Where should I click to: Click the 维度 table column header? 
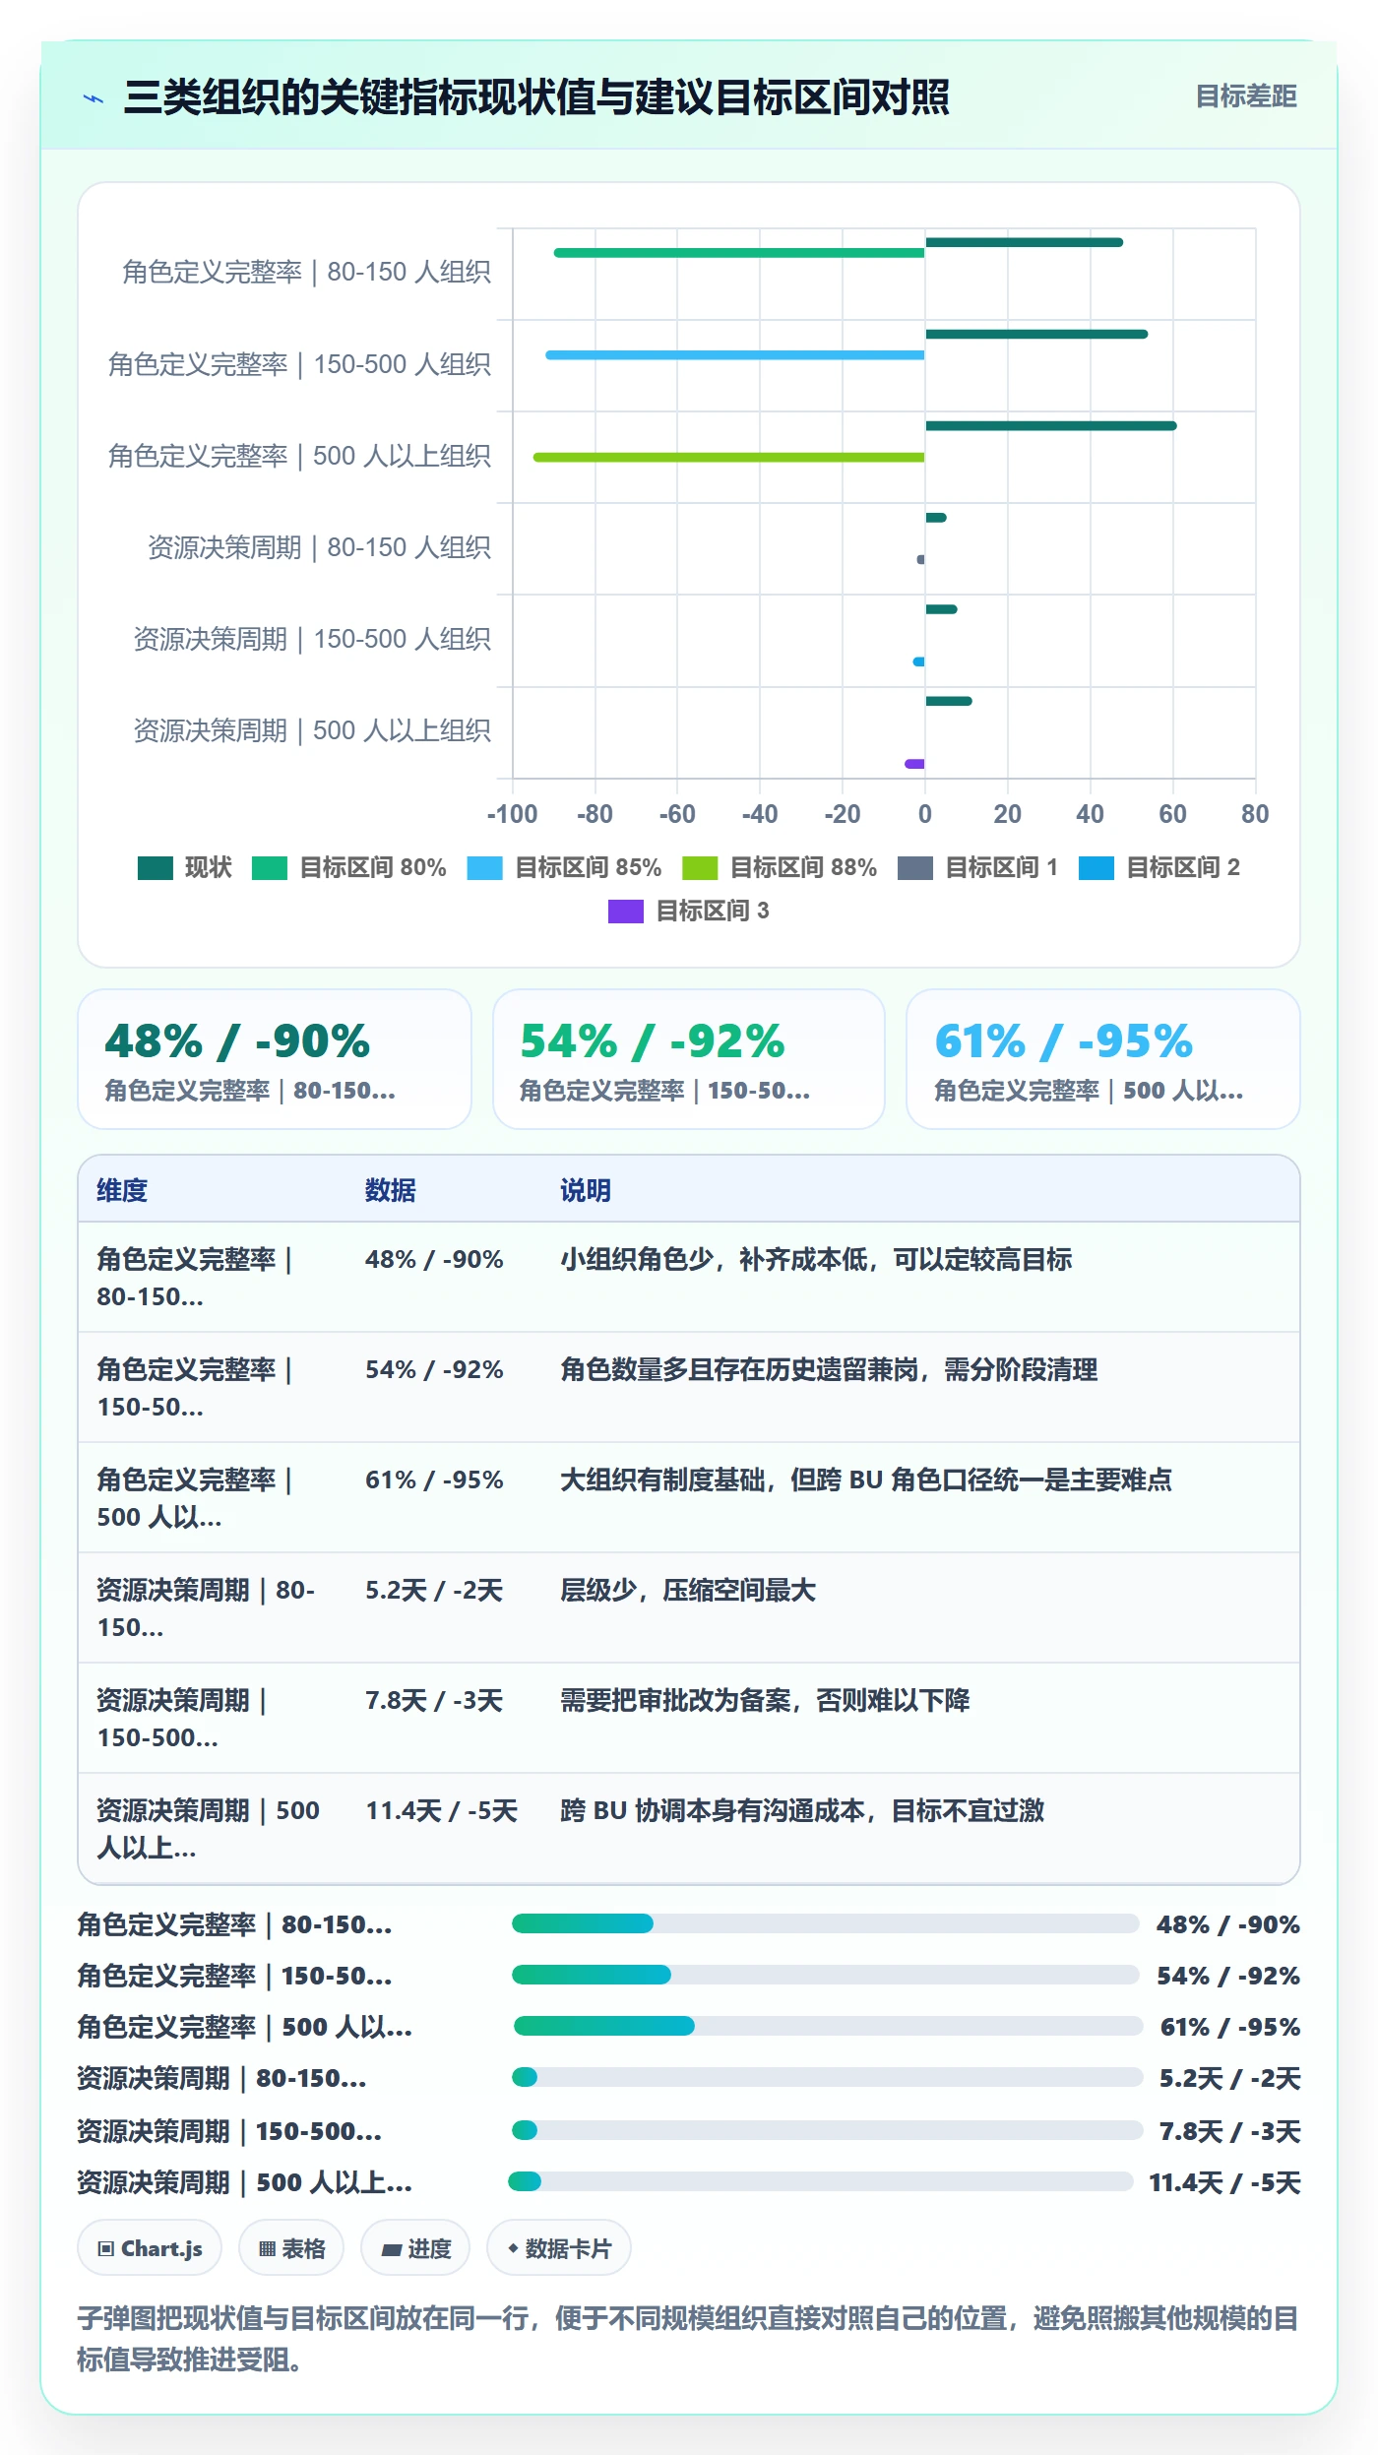point(122,1190)
